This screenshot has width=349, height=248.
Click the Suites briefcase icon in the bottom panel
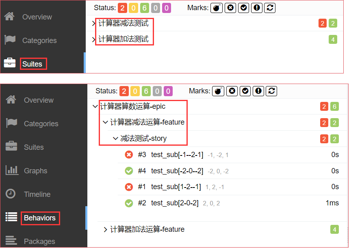tap(11, 146)
